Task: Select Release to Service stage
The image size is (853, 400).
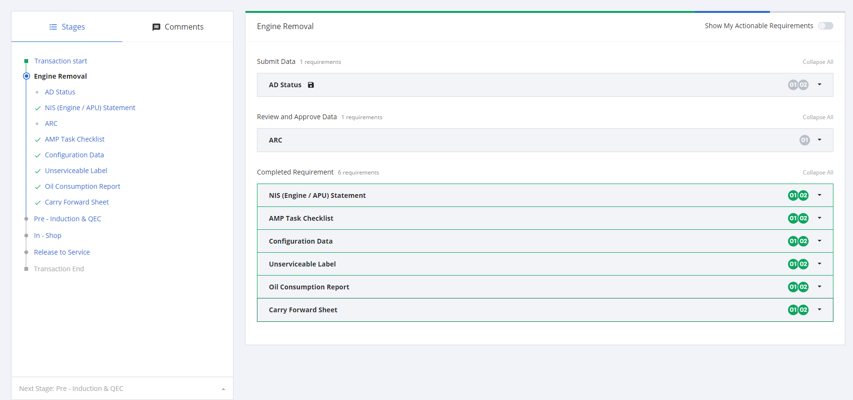Action: [x=62, y=252]
